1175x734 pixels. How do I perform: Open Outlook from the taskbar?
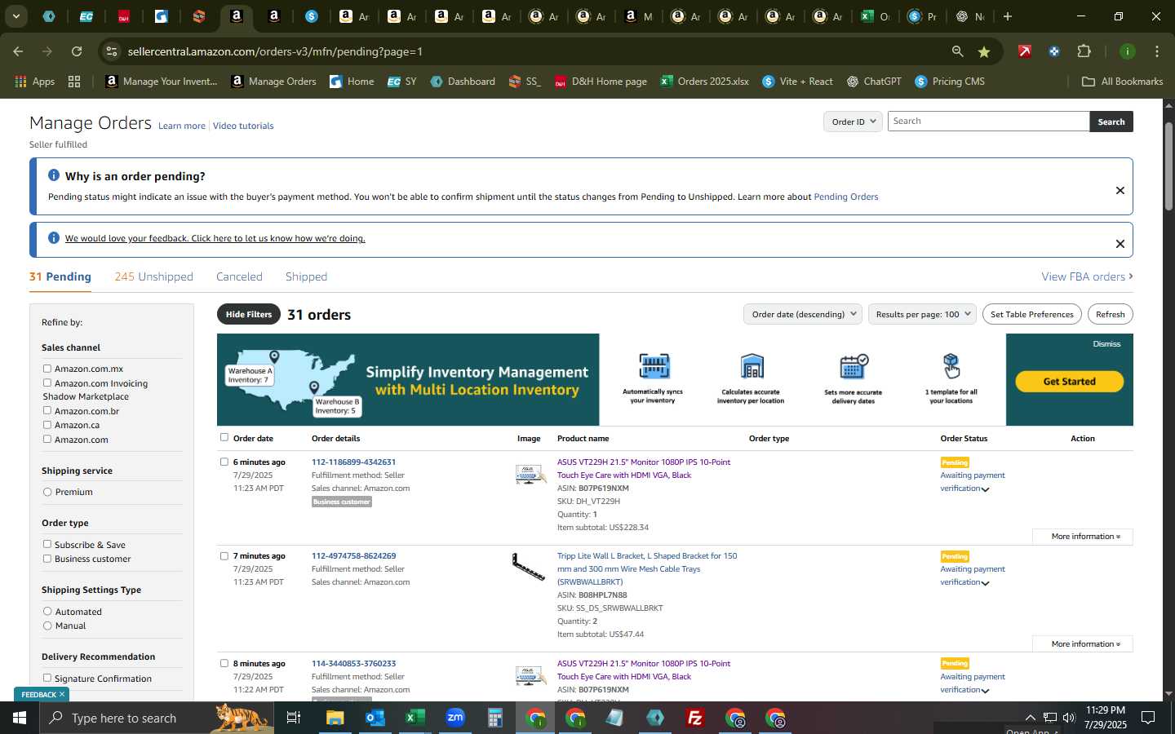[375, 718]
